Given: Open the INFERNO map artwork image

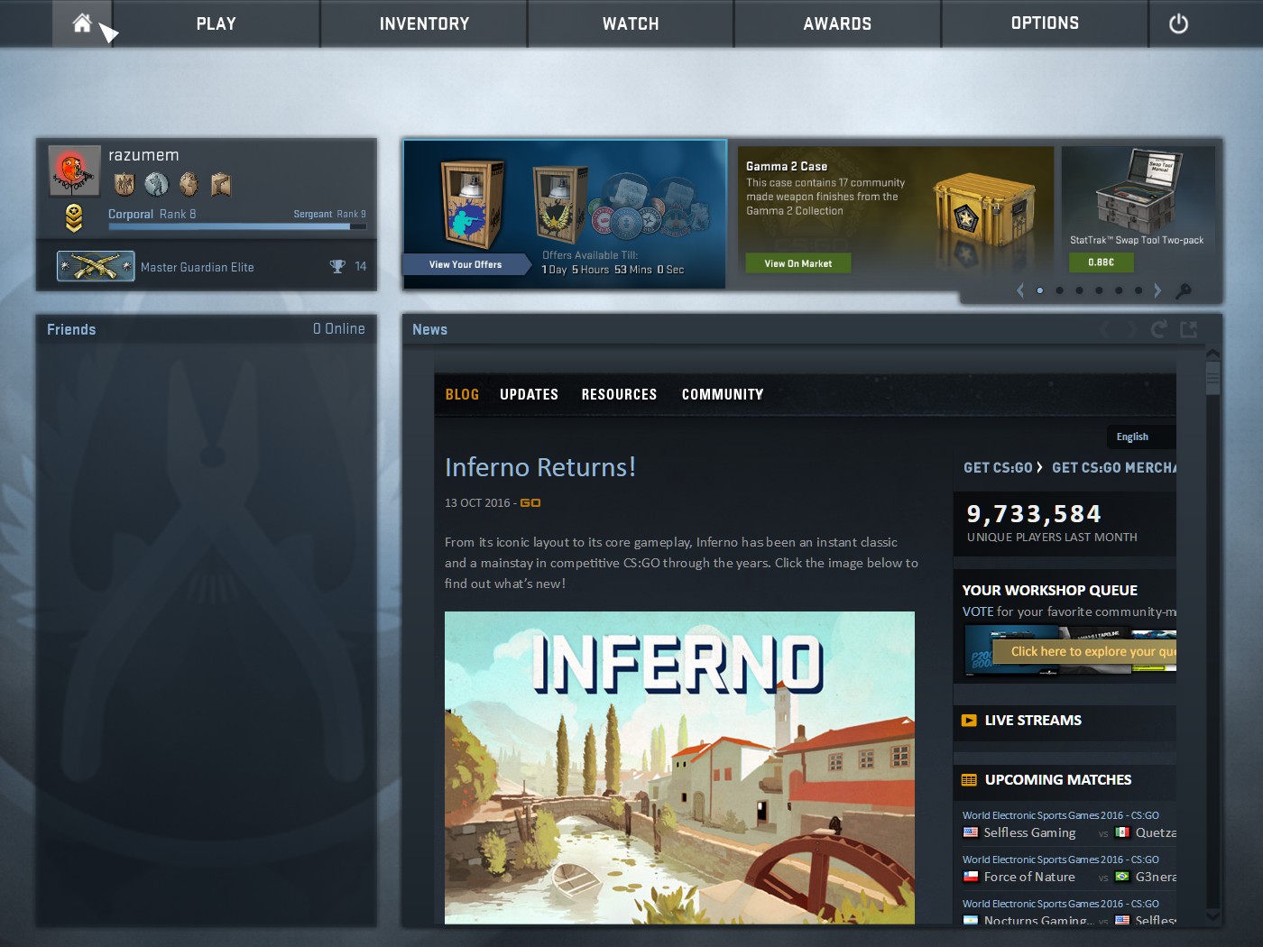Looking at the screenshot, I should pos(679,768).
